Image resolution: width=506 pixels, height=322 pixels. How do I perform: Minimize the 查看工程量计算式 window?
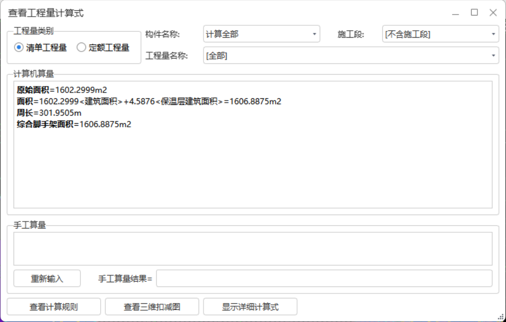point(455,13)
